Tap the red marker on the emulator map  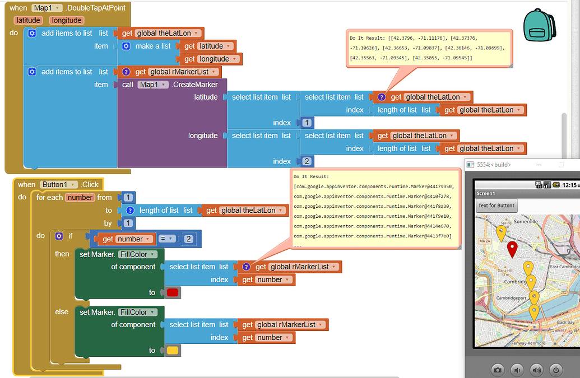point(512,249)
